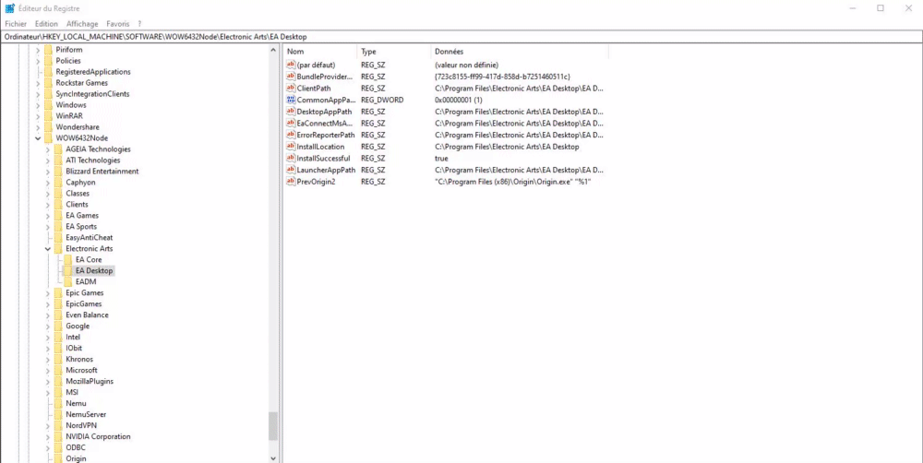This screenshot has height=463, width=923.
Task: Expand the EA Sports key
Action: pos(48,227)
